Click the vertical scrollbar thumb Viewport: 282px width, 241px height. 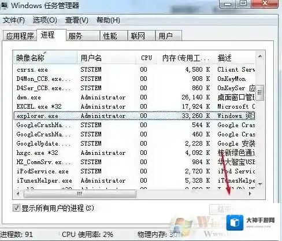pyautogui.click(x=260, y=92)
